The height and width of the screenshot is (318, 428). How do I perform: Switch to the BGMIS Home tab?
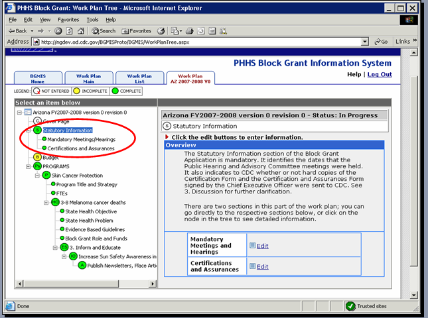pos(38,78)
